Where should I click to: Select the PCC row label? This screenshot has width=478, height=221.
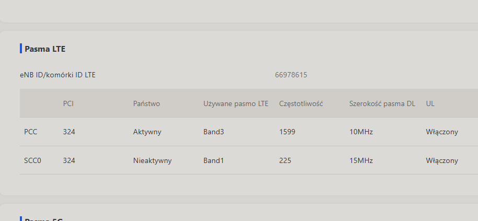[x=30, y=132]
